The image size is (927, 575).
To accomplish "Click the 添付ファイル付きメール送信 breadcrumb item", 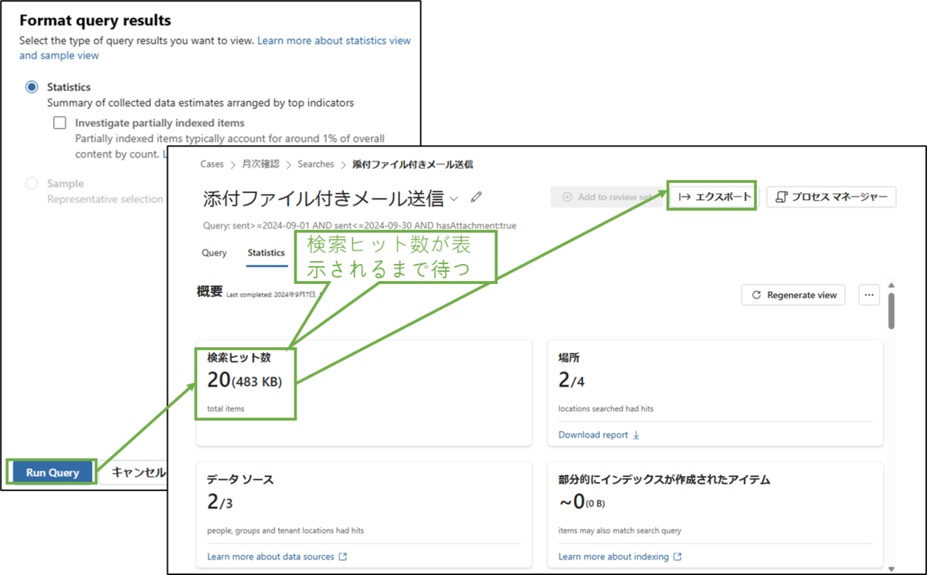I will click(413, 164).
